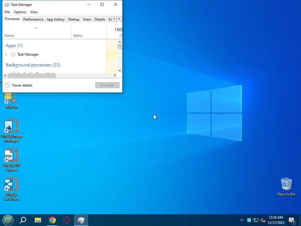Switch to the Performance tab
301x226 pixels.
point(33,19)
